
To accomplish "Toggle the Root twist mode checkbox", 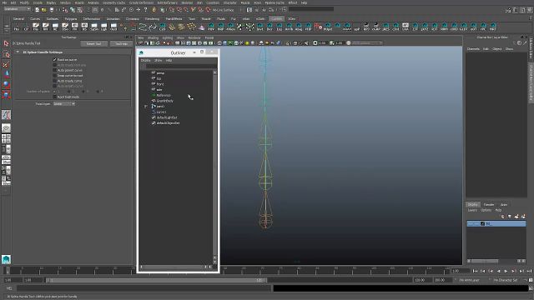I will click(54, 97).
